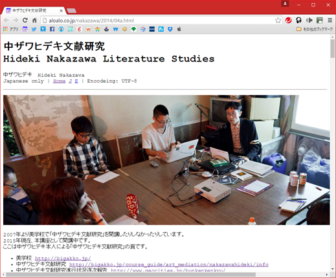Screen dimensions: 336x278
Task: Open the yellow oval bookmark
Action: 124,29
